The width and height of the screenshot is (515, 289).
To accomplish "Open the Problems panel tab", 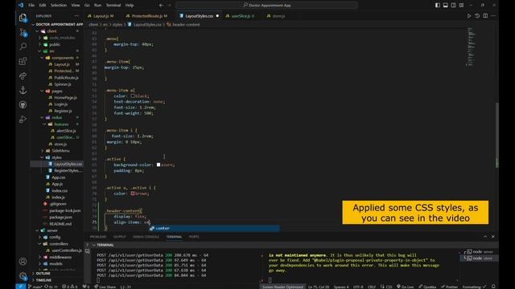I will [98, 237].
